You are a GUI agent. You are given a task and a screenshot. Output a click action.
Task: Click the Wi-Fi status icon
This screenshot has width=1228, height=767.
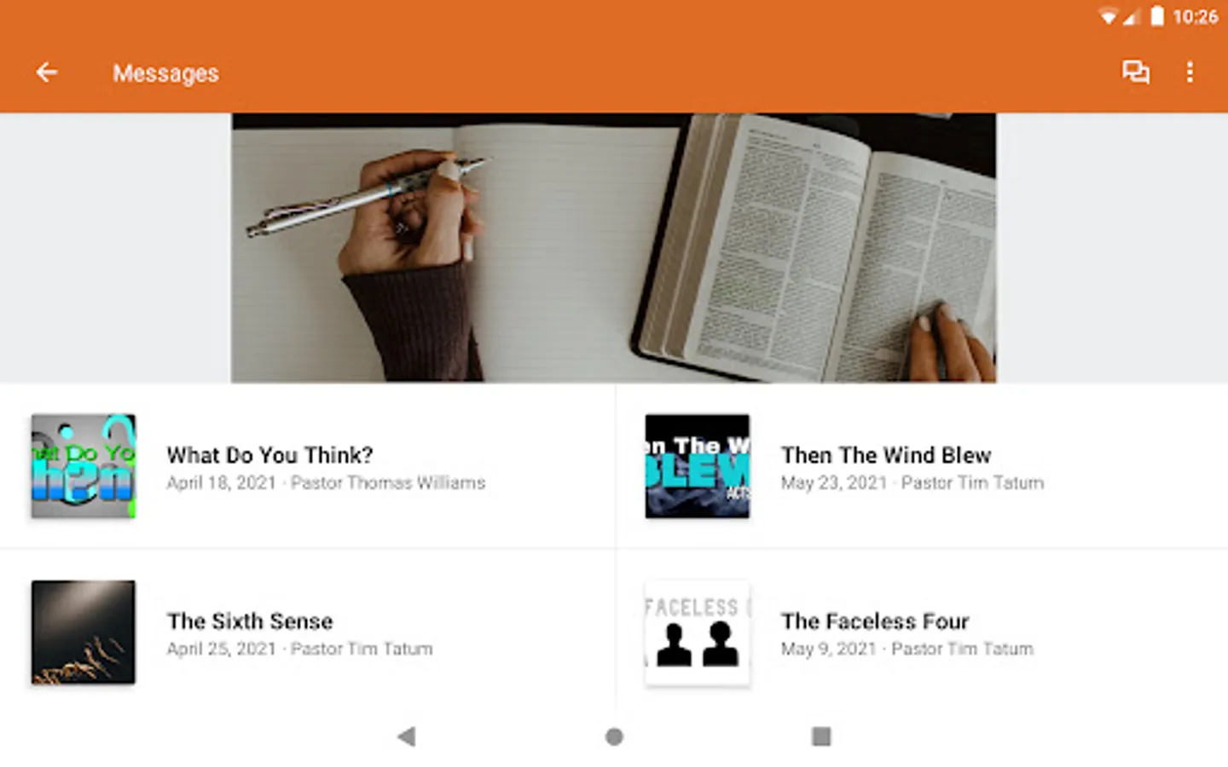[x=1108, y=17]
